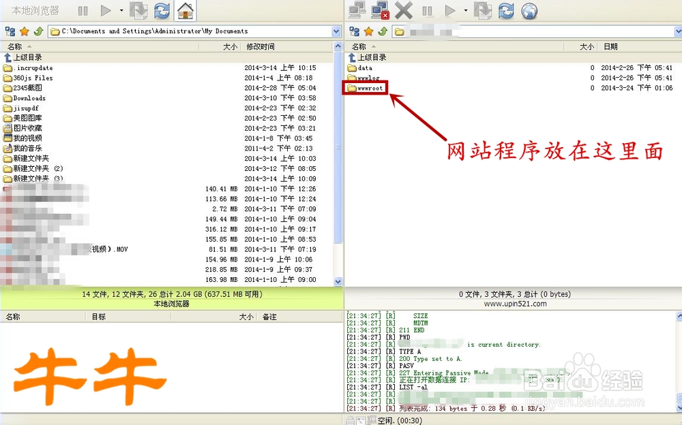Click the 316.12 MB file size entry
Image resolution: width=682 pixels, height=425 pixels.
click(x=222, y=229)
